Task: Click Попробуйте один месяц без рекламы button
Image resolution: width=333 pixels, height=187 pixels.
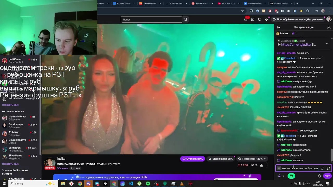Action: tap(298, 19)
